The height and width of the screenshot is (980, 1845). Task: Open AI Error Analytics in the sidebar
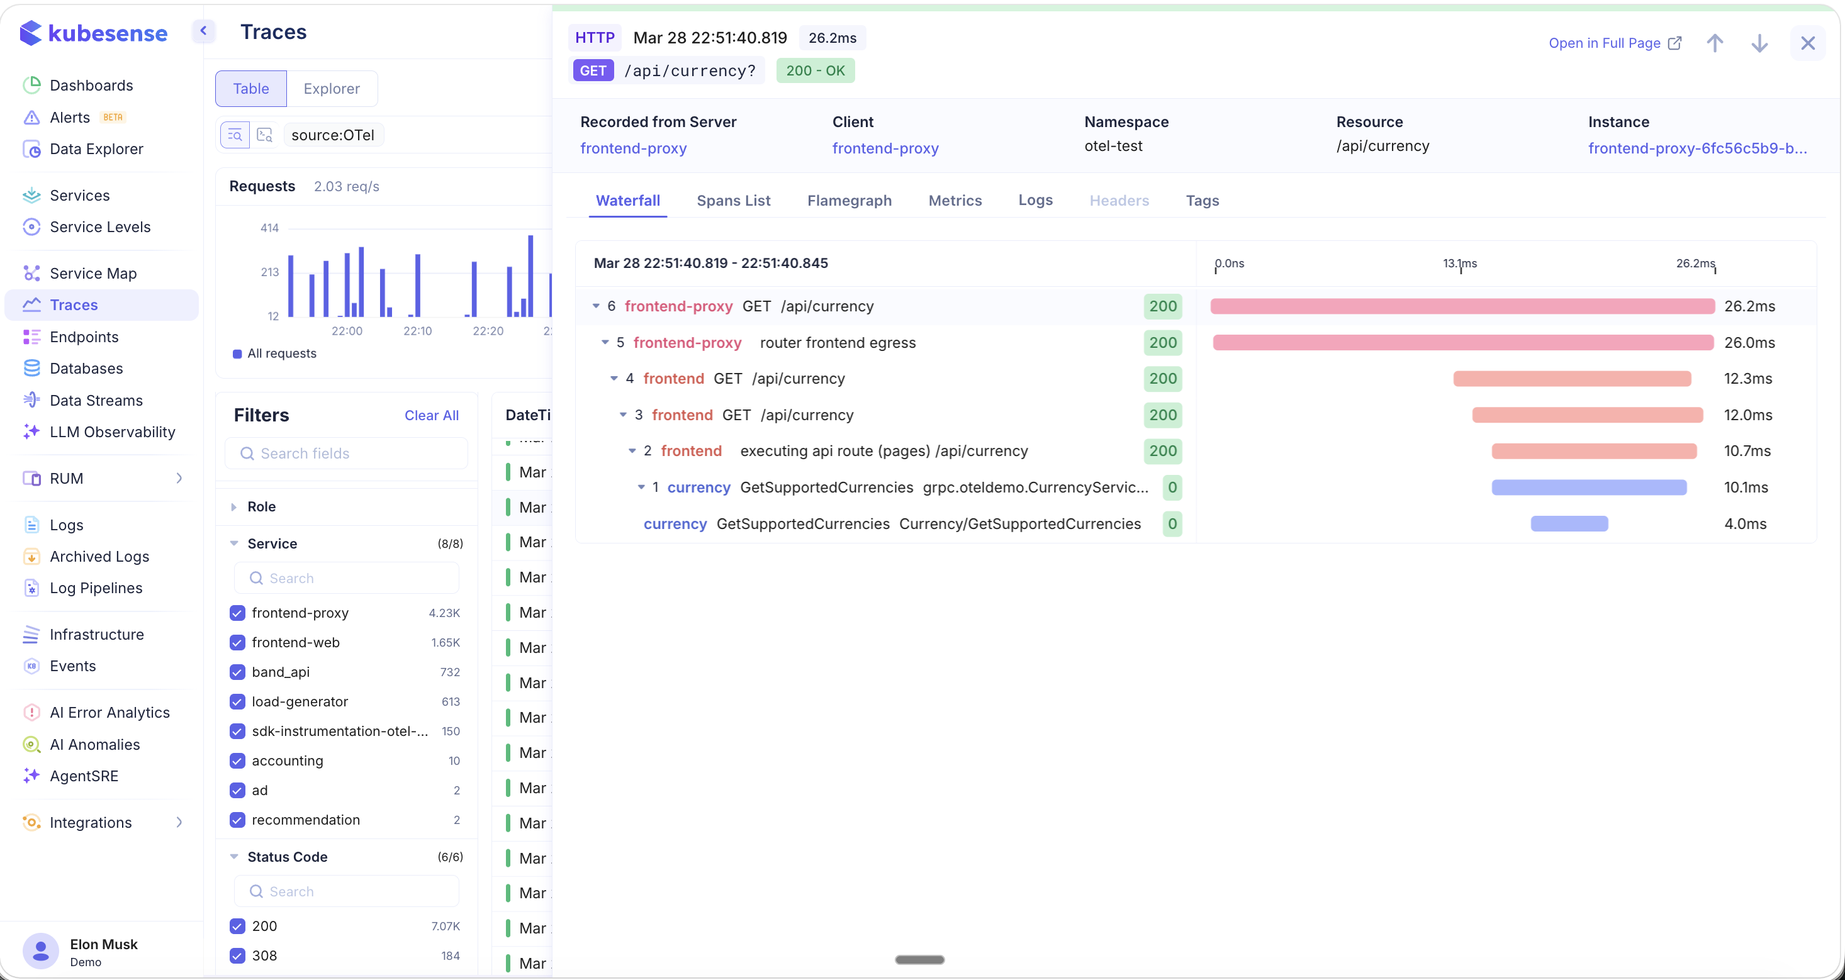click(x=109, y=712)
